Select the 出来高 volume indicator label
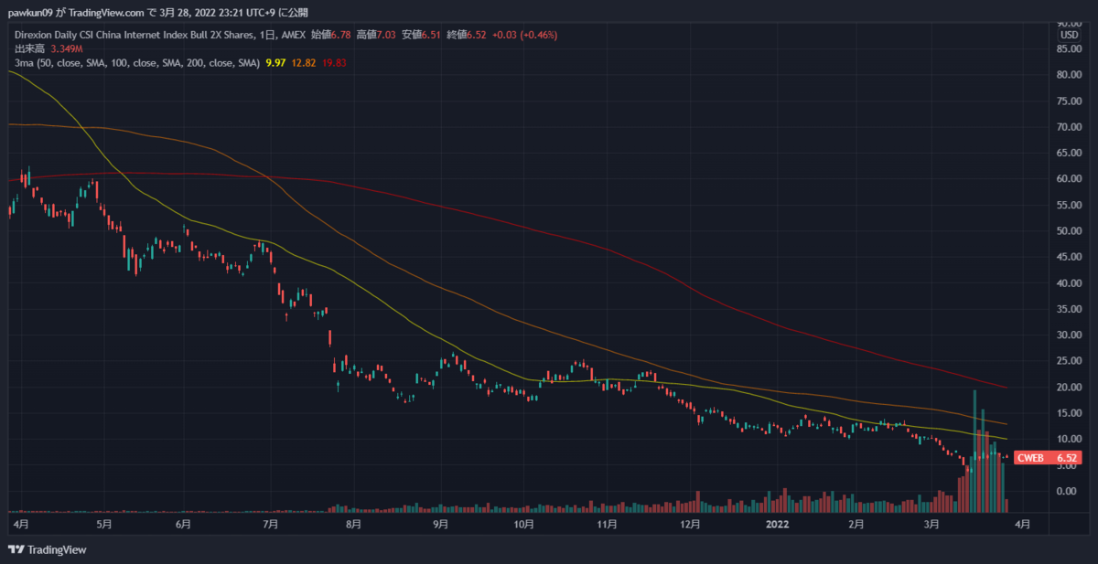 (29, 48)
